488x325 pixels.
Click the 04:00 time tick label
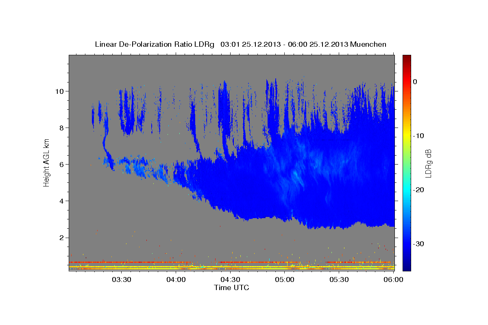coord(176,279)
